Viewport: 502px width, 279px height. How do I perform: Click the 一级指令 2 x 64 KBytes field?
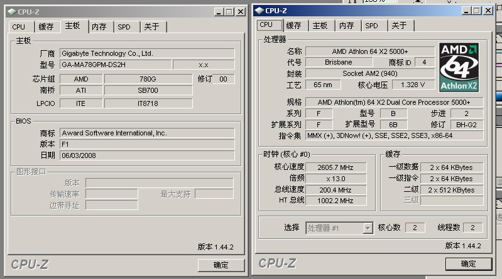(451, 179)
